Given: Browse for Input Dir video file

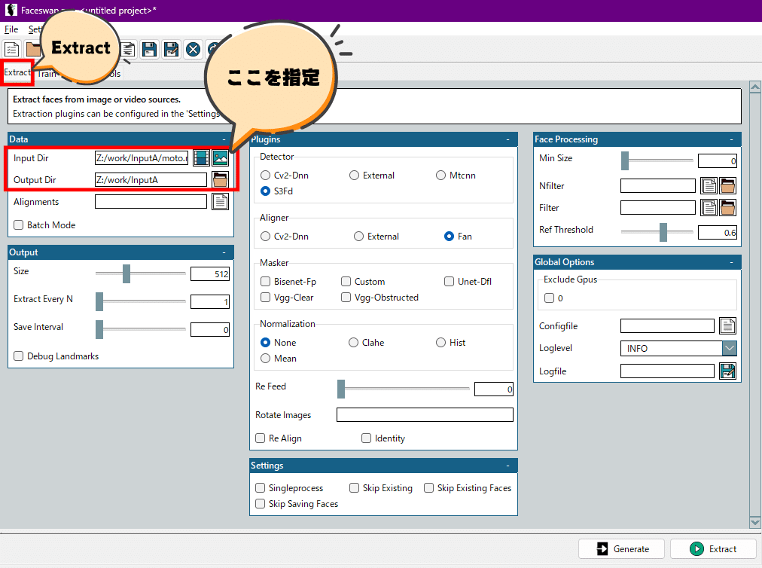Looking at the screenshot, I should click(201, 157).
